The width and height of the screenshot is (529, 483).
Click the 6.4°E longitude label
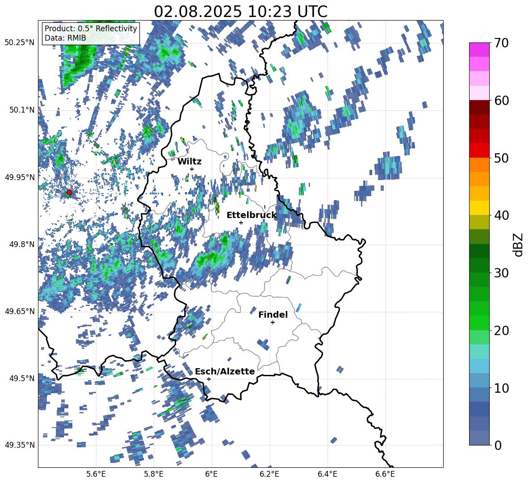point(327,475)
